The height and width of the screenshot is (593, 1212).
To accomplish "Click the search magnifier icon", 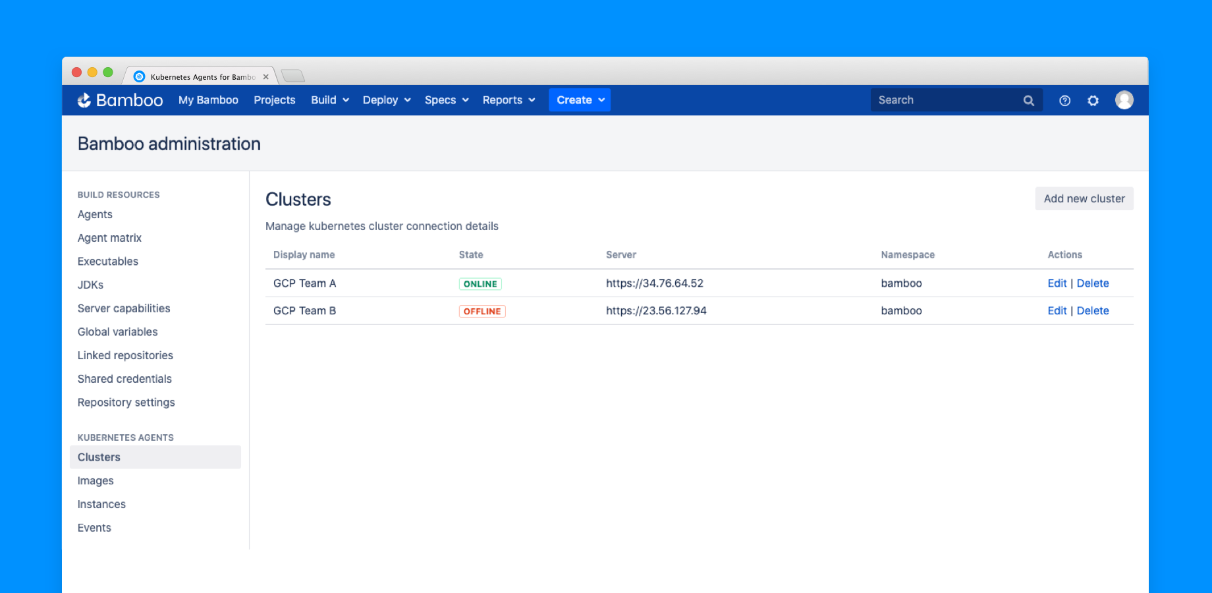I will point(1028,101).
